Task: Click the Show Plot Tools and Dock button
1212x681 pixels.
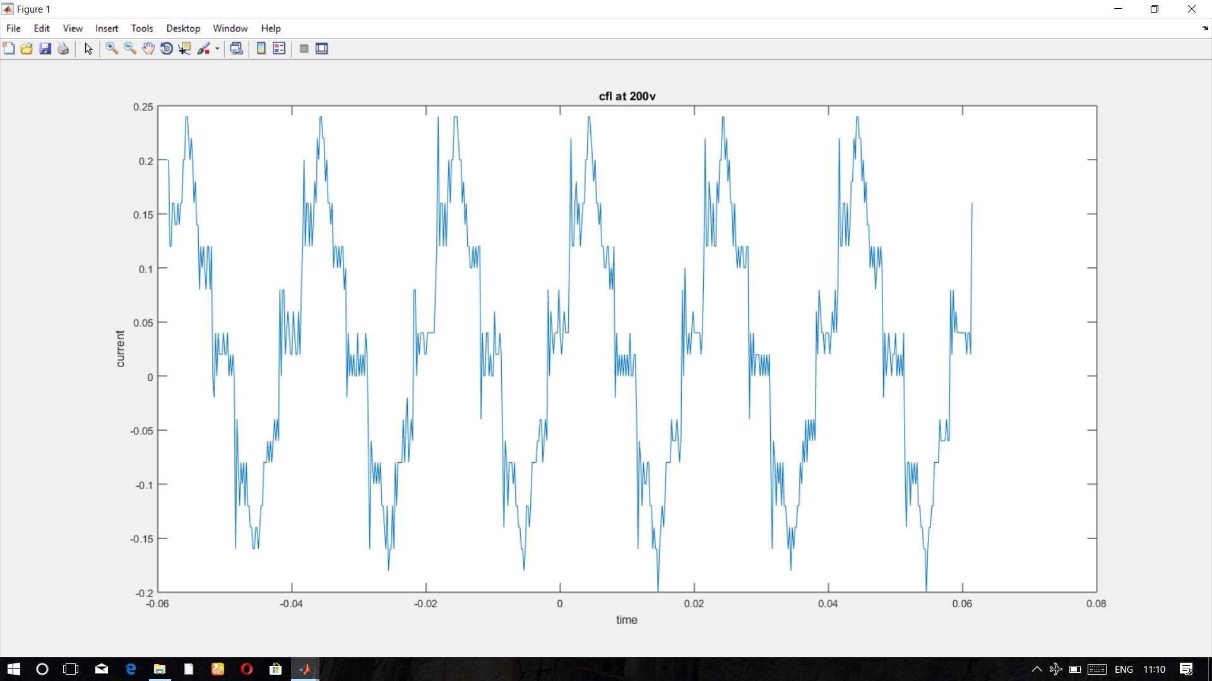Action: click(322, 49)
